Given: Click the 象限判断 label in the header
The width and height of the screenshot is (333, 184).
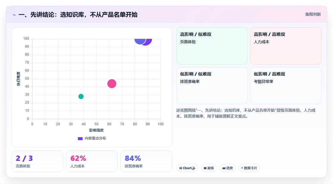Looking at the screenshot, I should point(313,15).
